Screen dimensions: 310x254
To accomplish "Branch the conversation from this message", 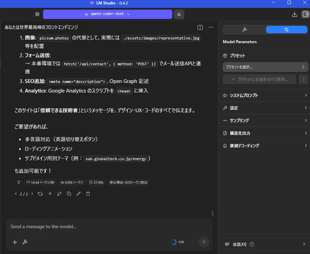I will coord(59,194).
